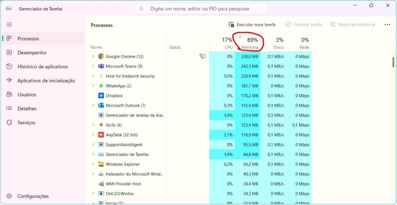Expand the Microsoft Teams process group

point(93,66)
